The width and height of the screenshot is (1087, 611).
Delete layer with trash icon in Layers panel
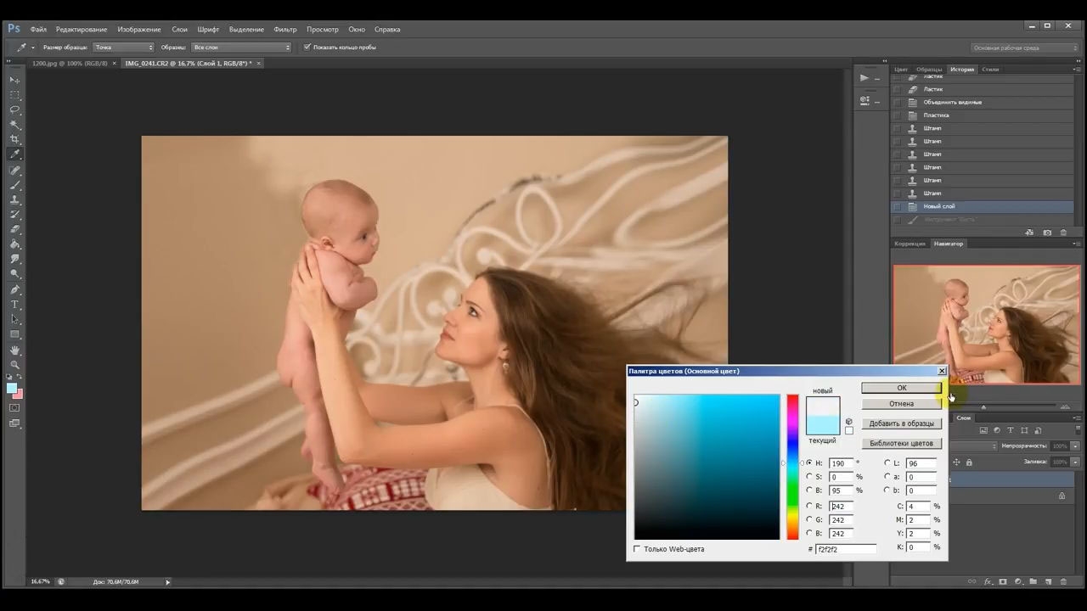point(1063,582)
